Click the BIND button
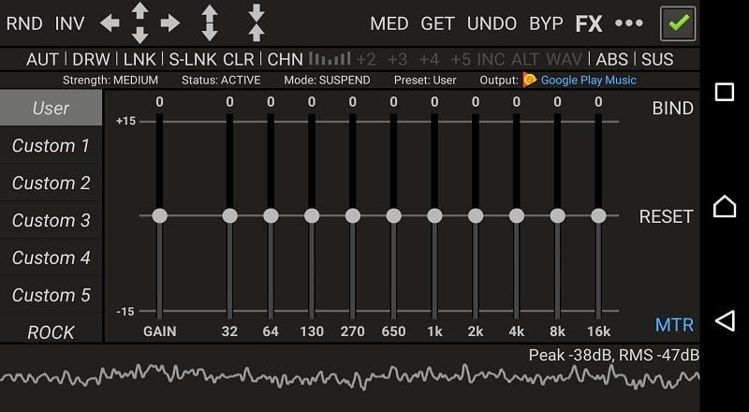The image size is (749, 412). pos(672,108)
